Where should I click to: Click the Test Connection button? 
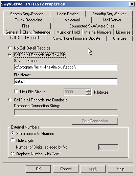coord(95,121)
